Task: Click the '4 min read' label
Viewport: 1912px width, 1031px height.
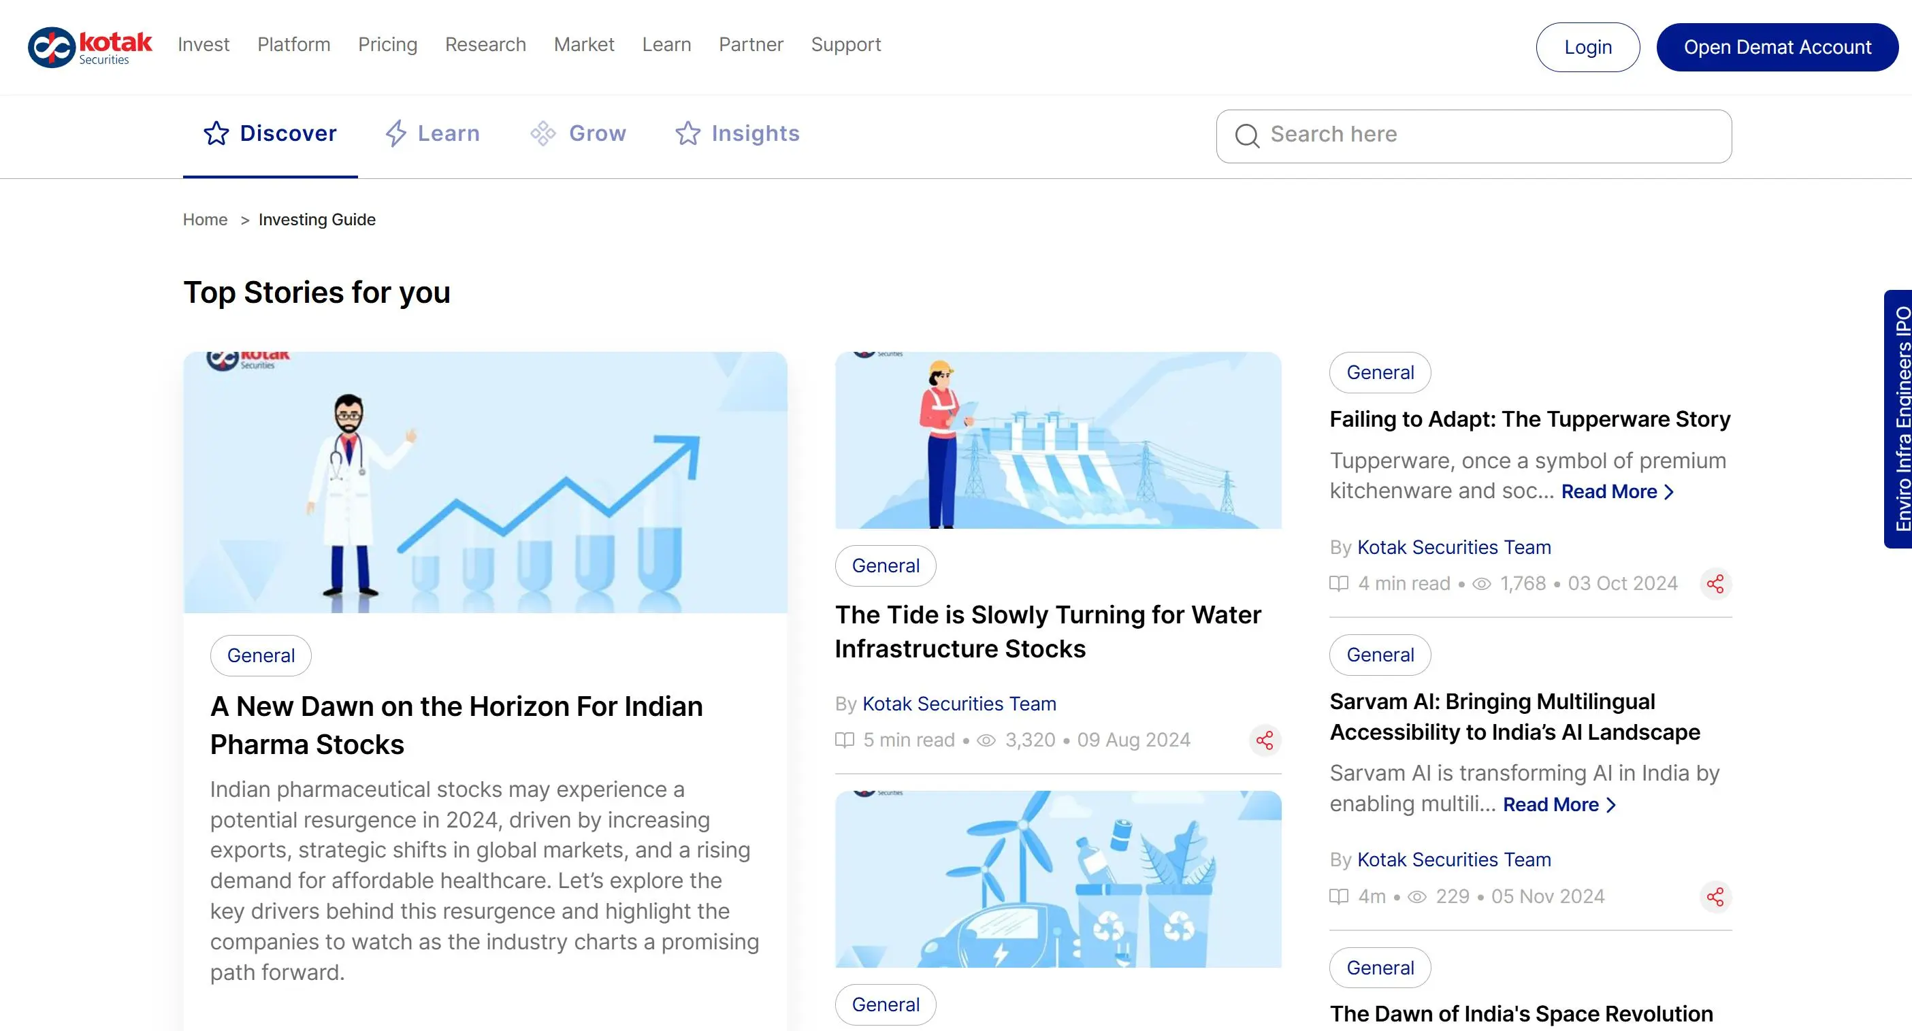Action: [x=1404, y=583]
